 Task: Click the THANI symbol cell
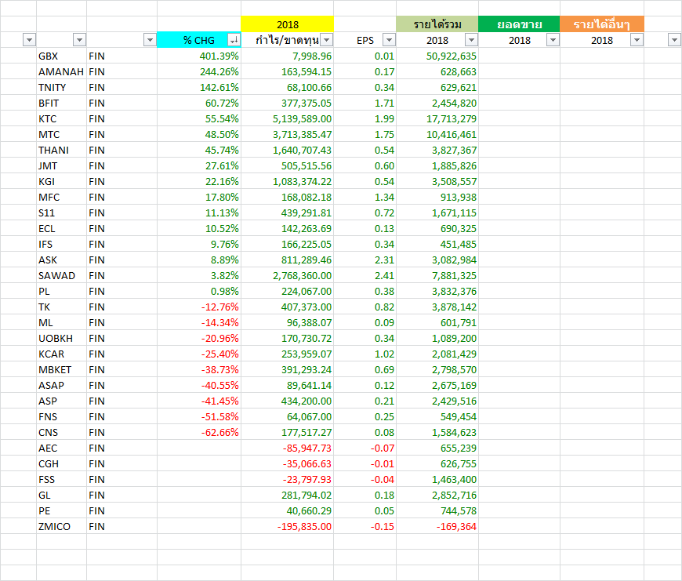point(61,150)
